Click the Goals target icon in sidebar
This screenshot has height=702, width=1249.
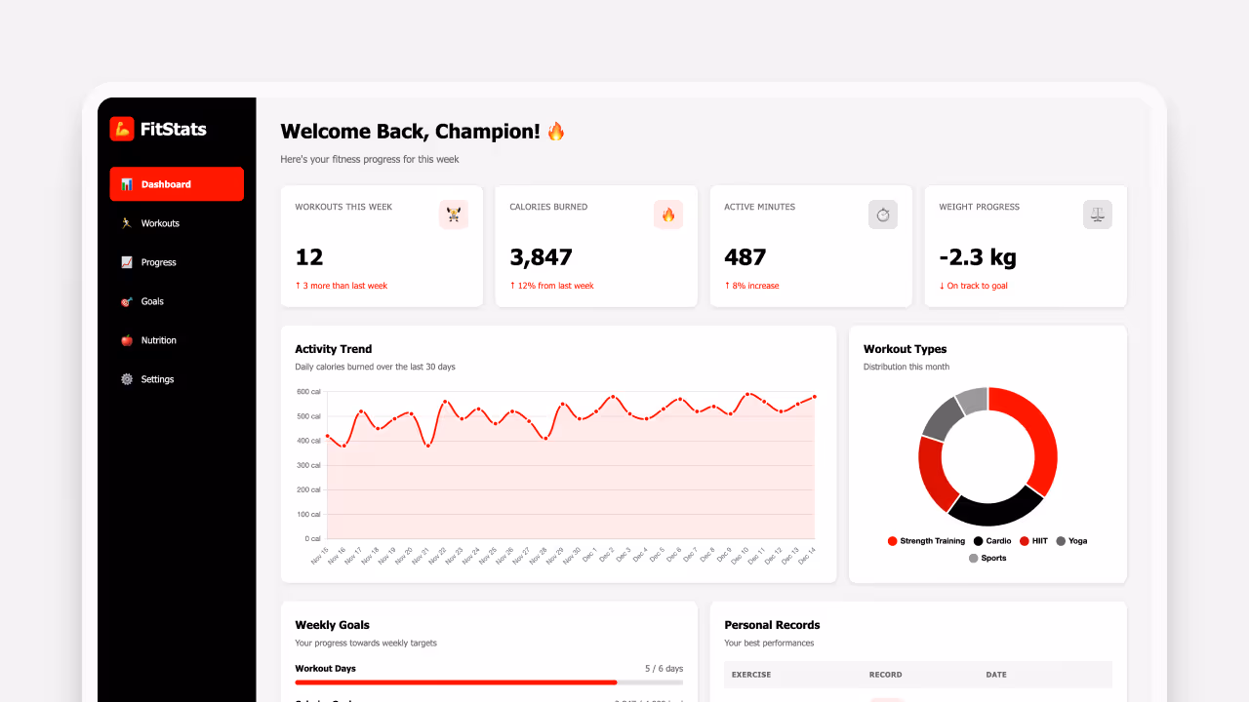127,300
